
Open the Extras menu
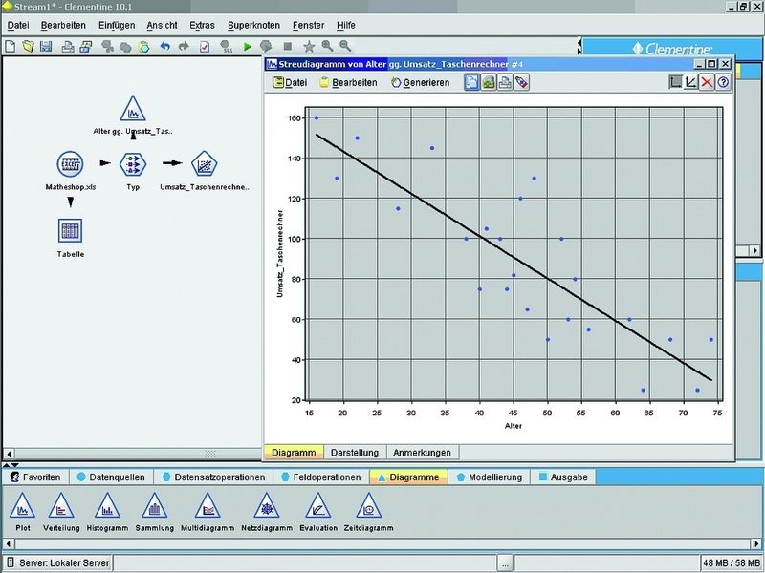click(x=202, y=26)
